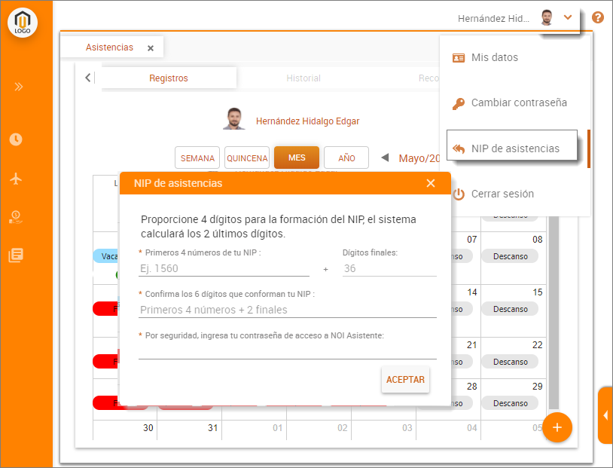Expand the right side panel arrow
613x468 pixels.
(605, 415)
